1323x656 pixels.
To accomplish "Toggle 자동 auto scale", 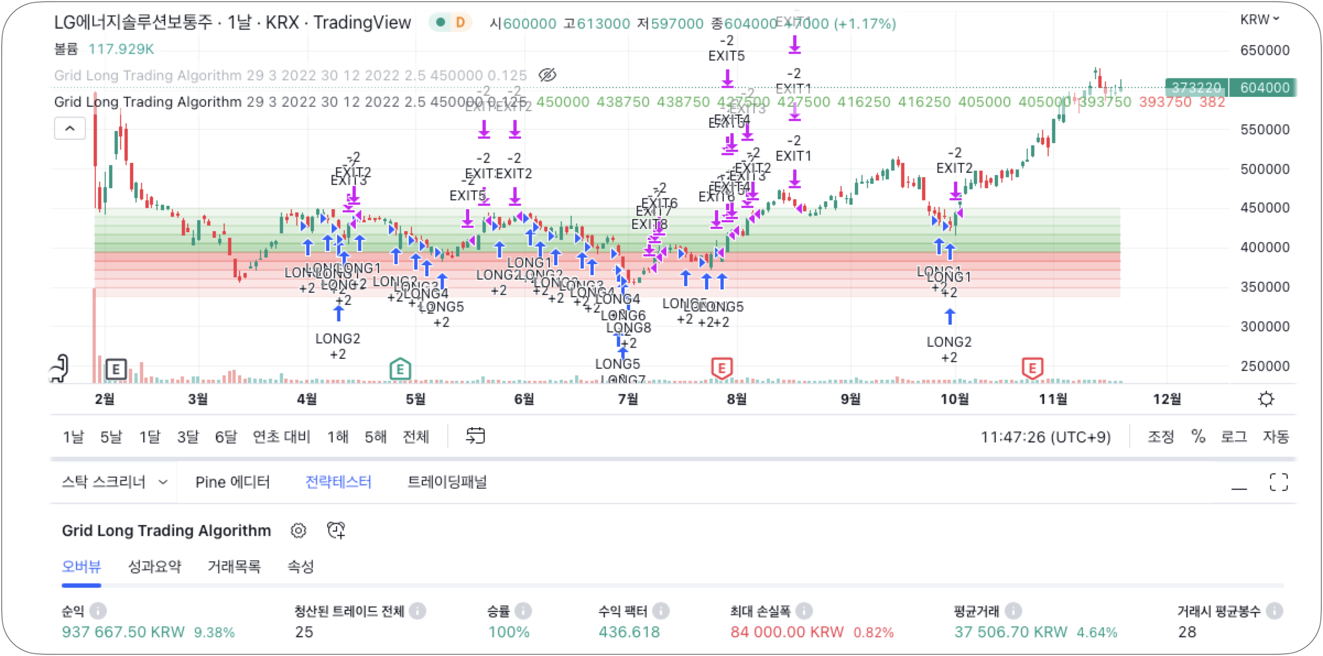I will pyautogui.click(x=1276, y=437).
